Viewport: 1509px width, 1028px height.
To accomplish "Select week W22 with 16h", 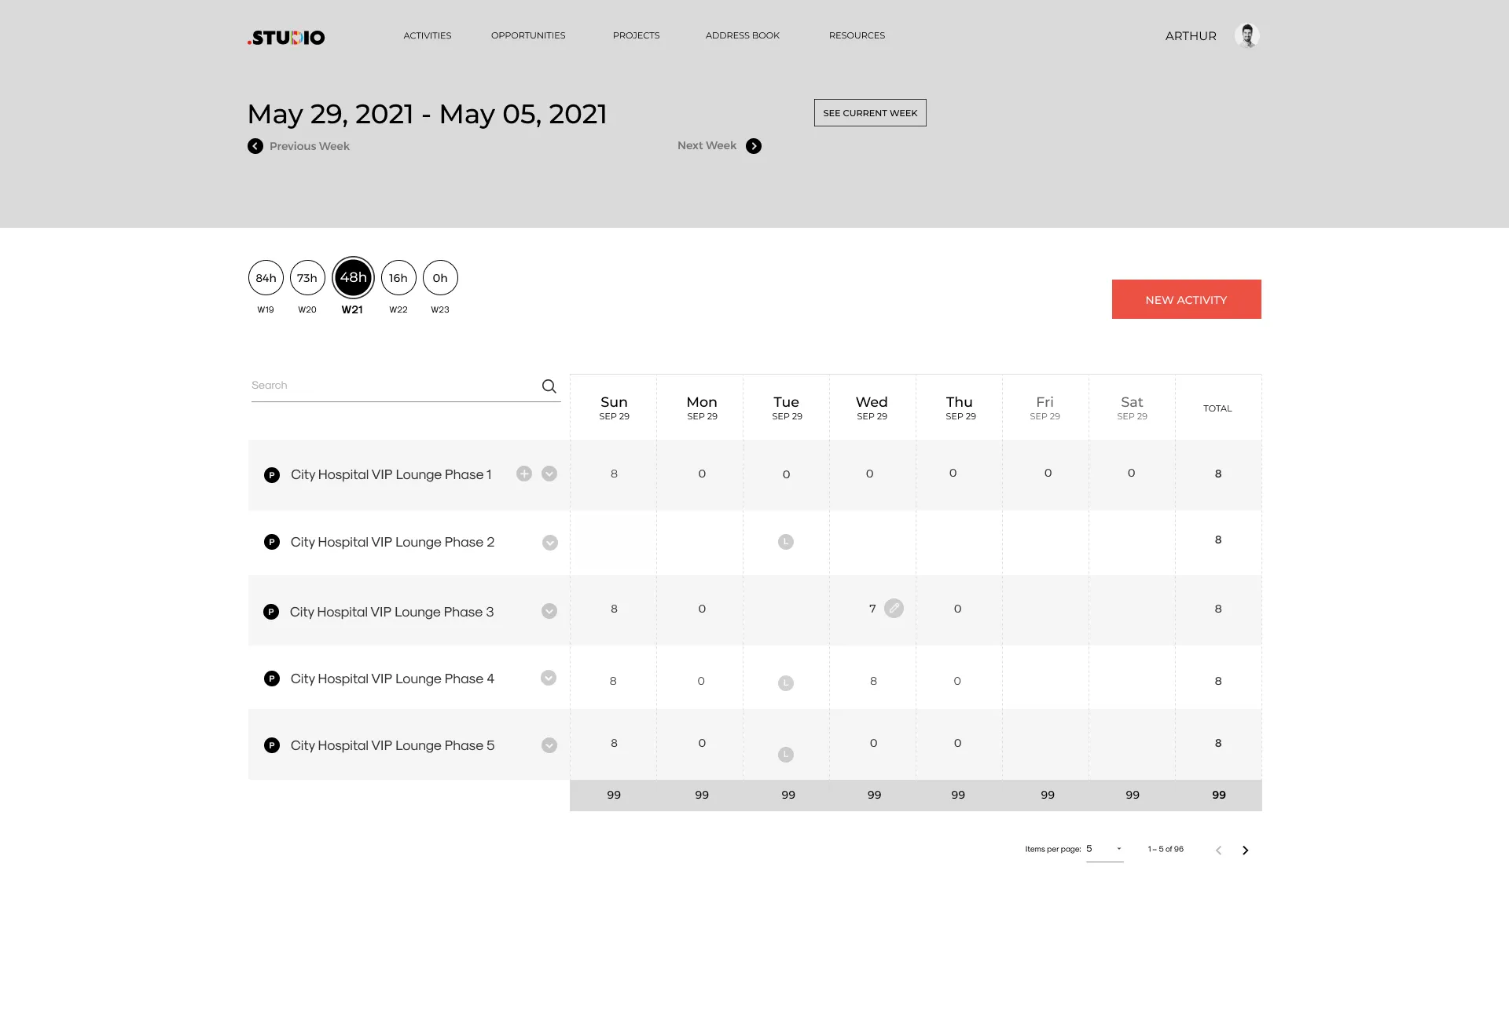I will coord(398,277).
